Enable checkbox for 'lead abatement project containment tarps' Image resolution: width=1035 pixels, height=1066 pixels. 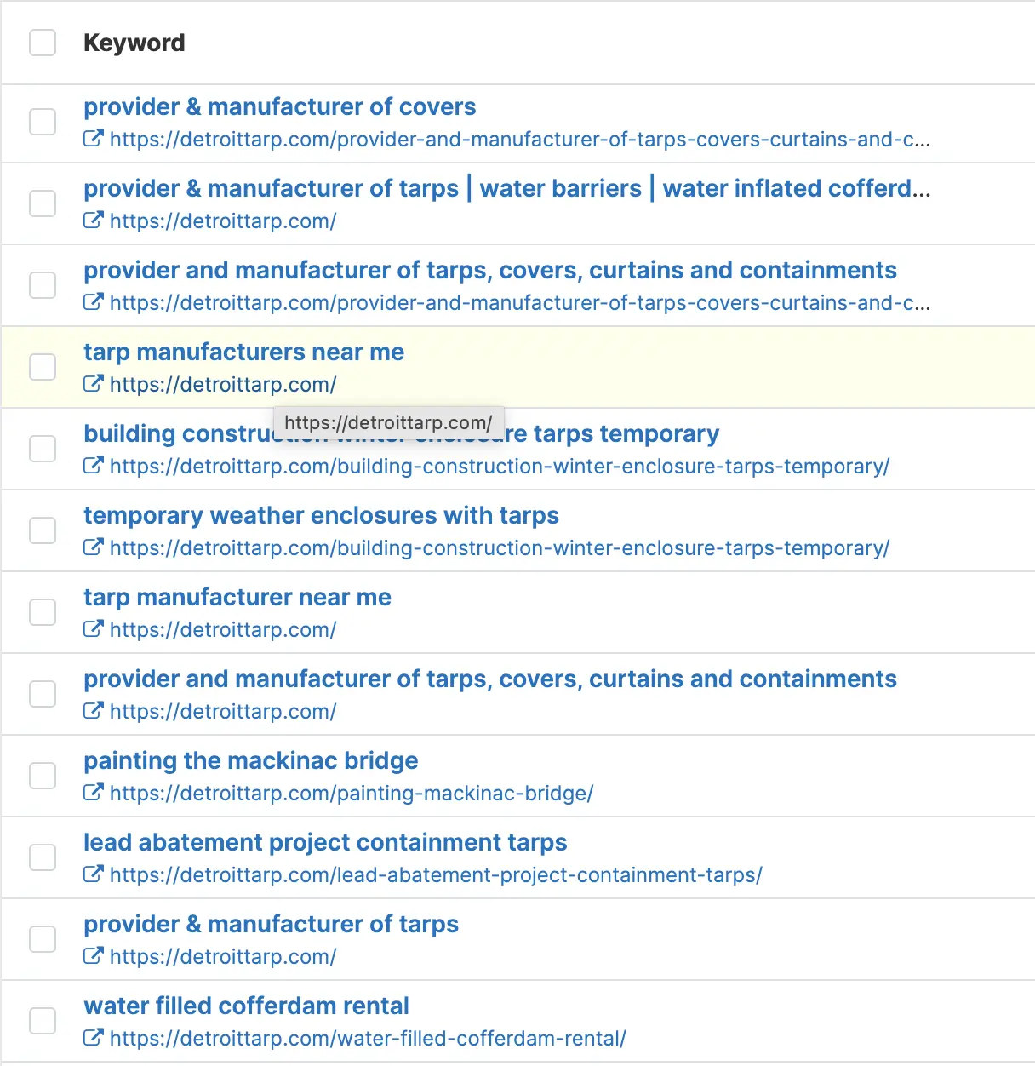[x=43, y=857]
